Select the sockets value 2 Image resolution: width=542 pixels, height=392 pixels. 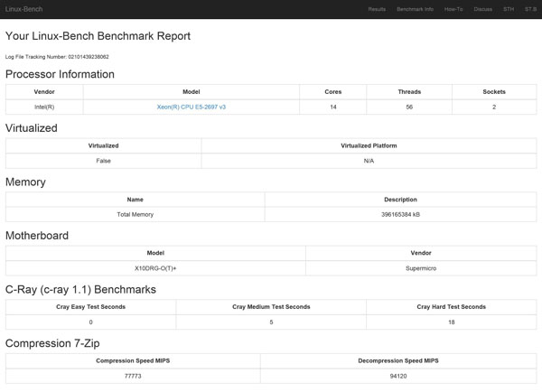click(x=494, y=107)
